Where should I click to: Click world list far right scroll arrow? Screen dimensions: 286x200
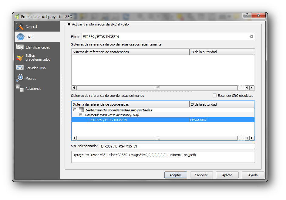point(252,138)
